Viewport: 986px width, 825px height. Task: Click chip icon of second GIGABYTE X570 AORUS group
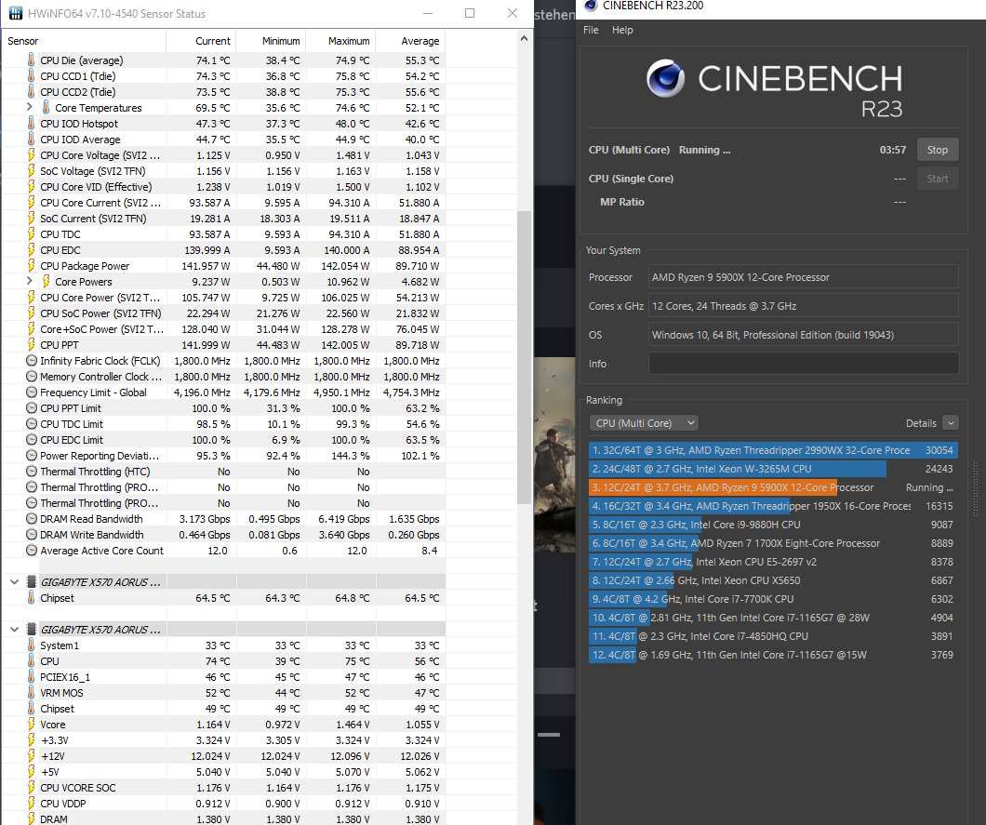[32, 629]
